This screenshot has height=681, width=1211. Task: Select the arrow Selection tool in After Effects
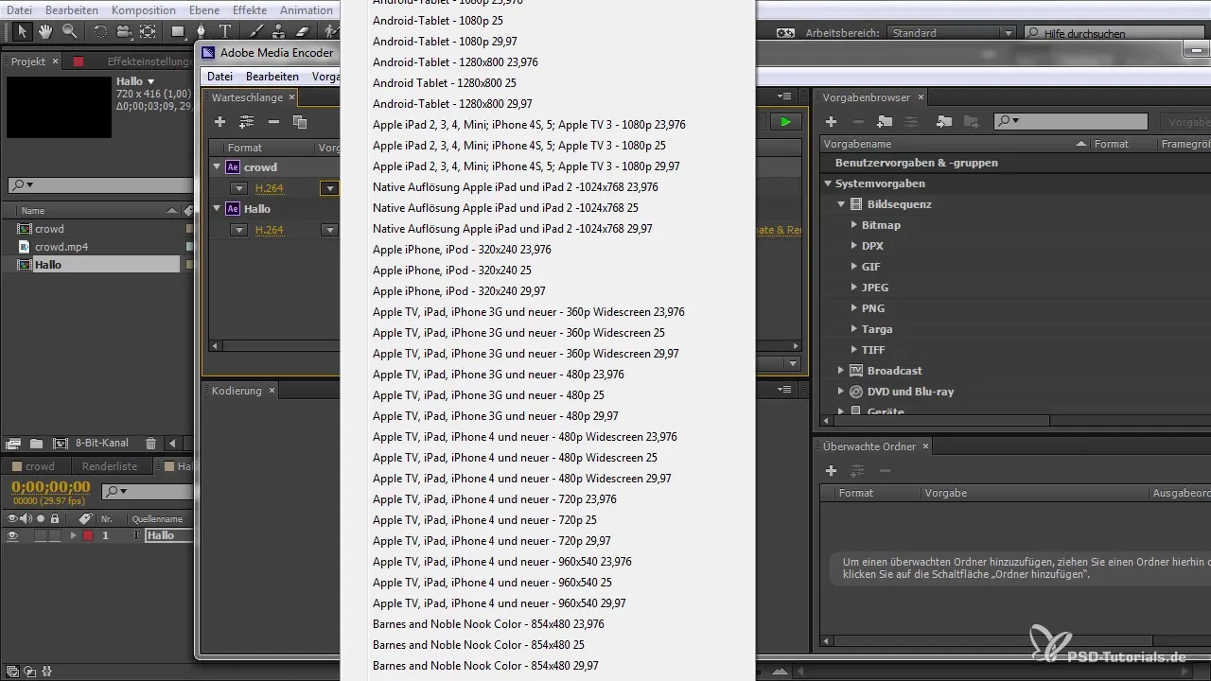[23, 32]
